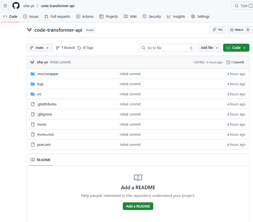The image size is (253, 222).
Task: Expand the green Code dropdown button
Action: (x=236, y=48)
